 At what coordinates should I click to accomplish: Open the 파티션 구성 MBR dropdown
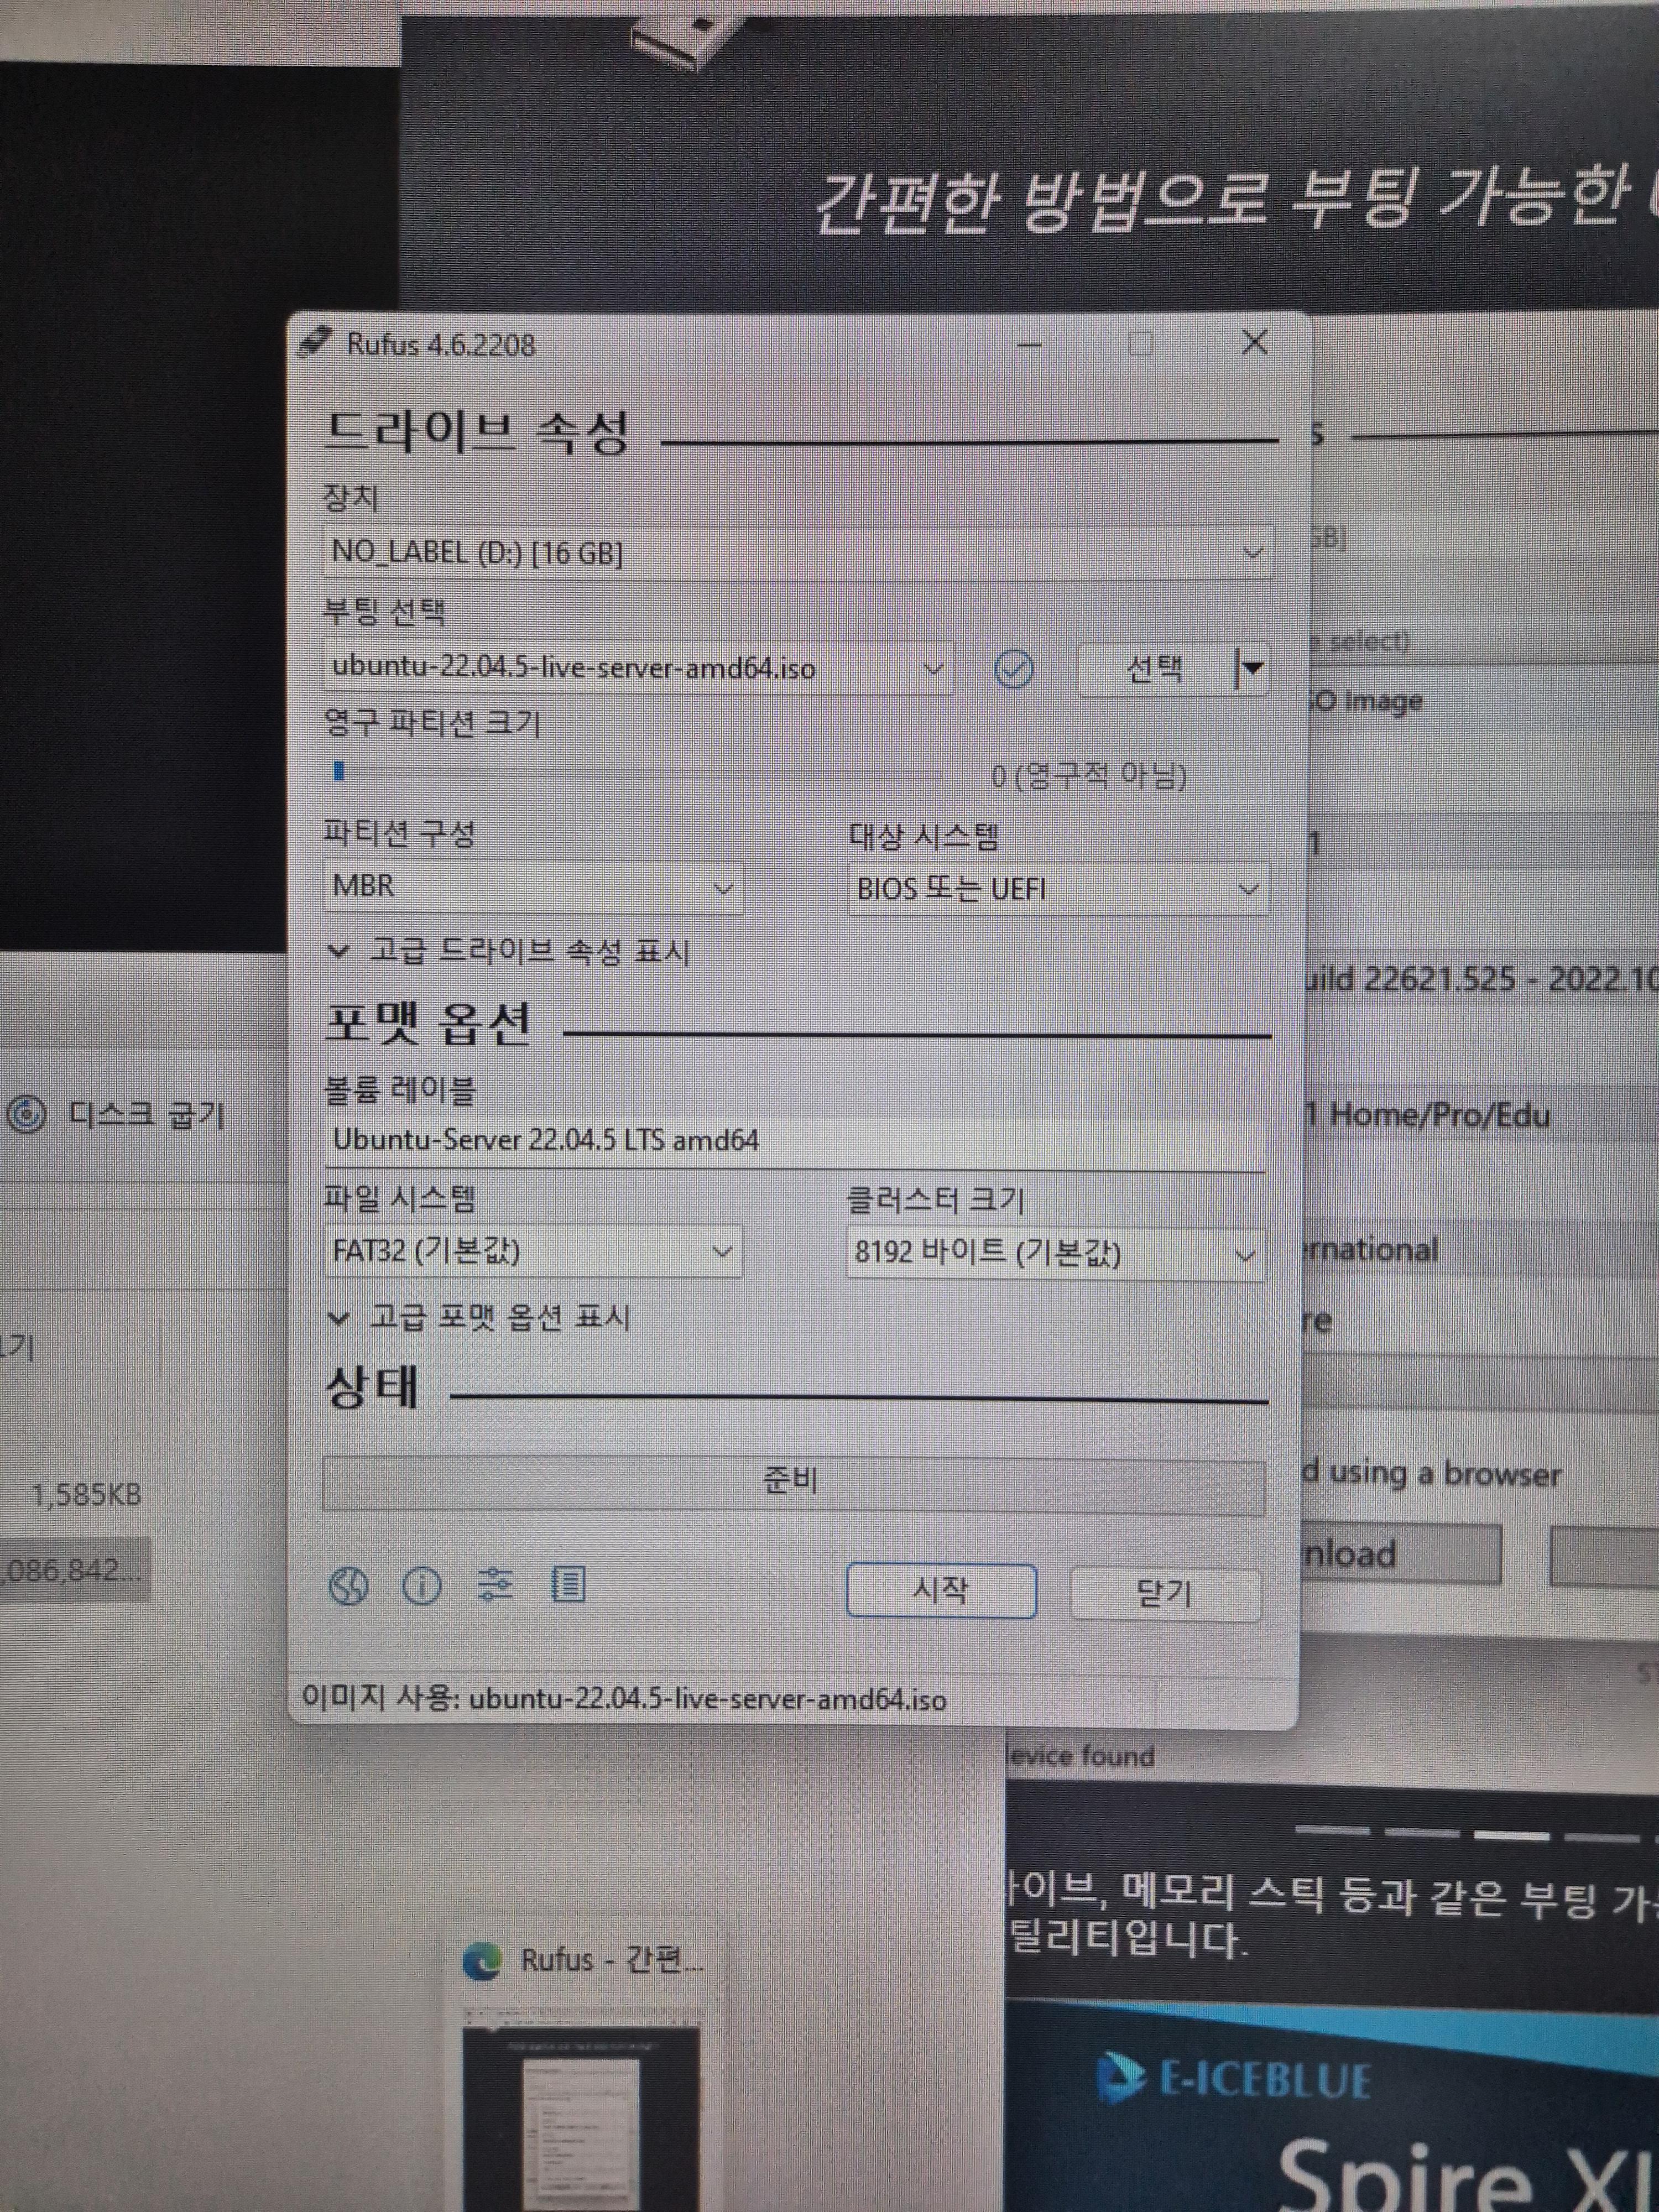[x=532, y=887]
